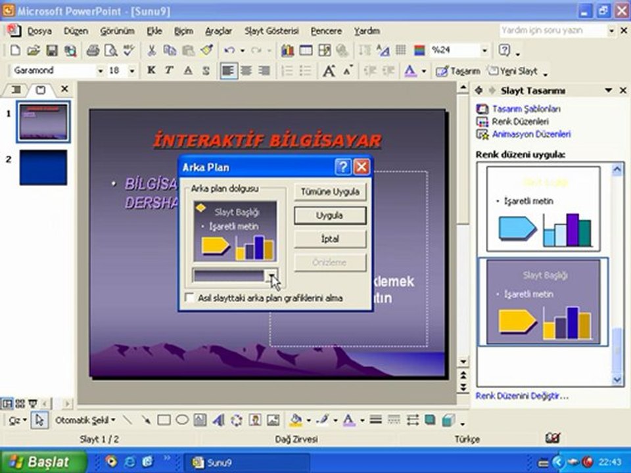Screen dimensions: 631x473
Task: Open the Görünüm menu
Action: (x=117, y=31)
